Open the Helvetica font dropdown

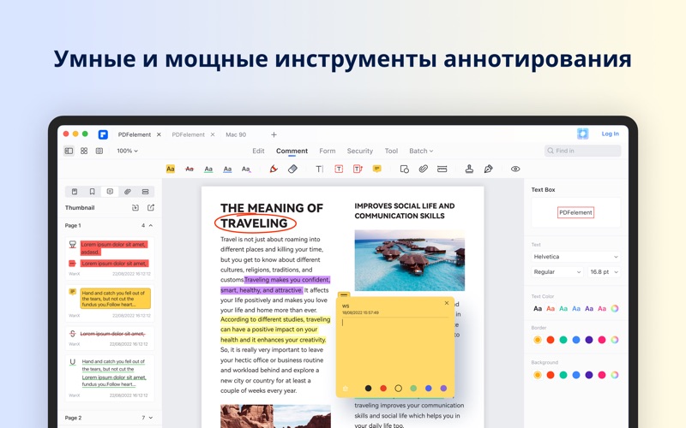coord(575,257)
